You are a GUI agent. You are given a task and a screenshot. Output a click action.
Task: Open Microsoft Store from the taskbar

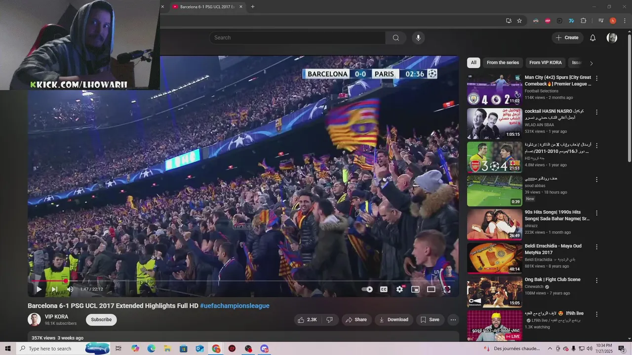point(184,349)
